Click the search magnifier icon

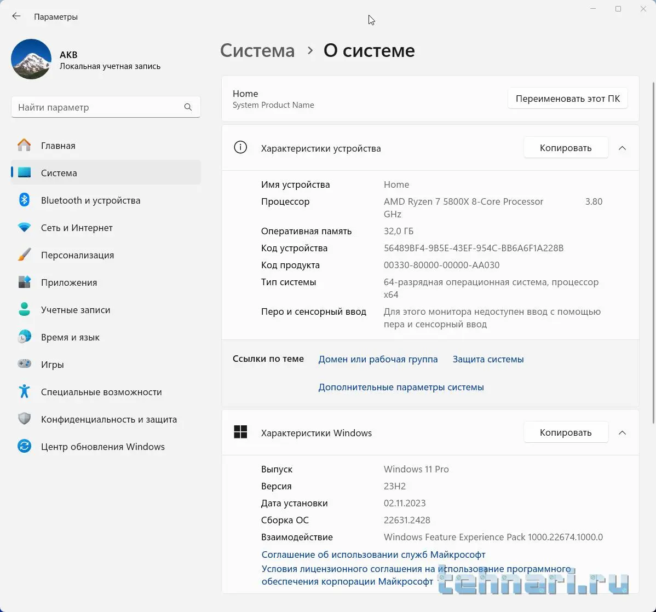point(188,107)
